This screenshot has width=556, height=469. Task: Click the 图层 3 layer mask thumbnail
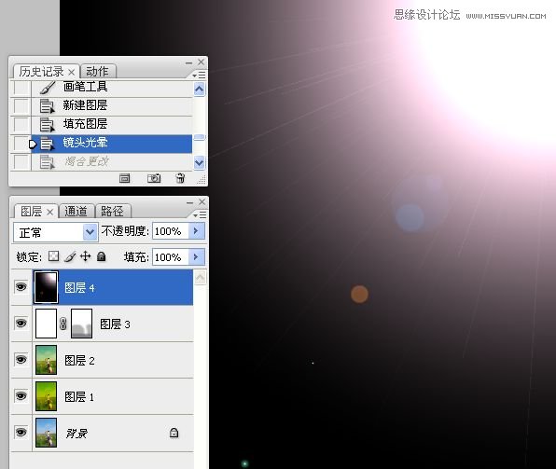click(81, 324)
